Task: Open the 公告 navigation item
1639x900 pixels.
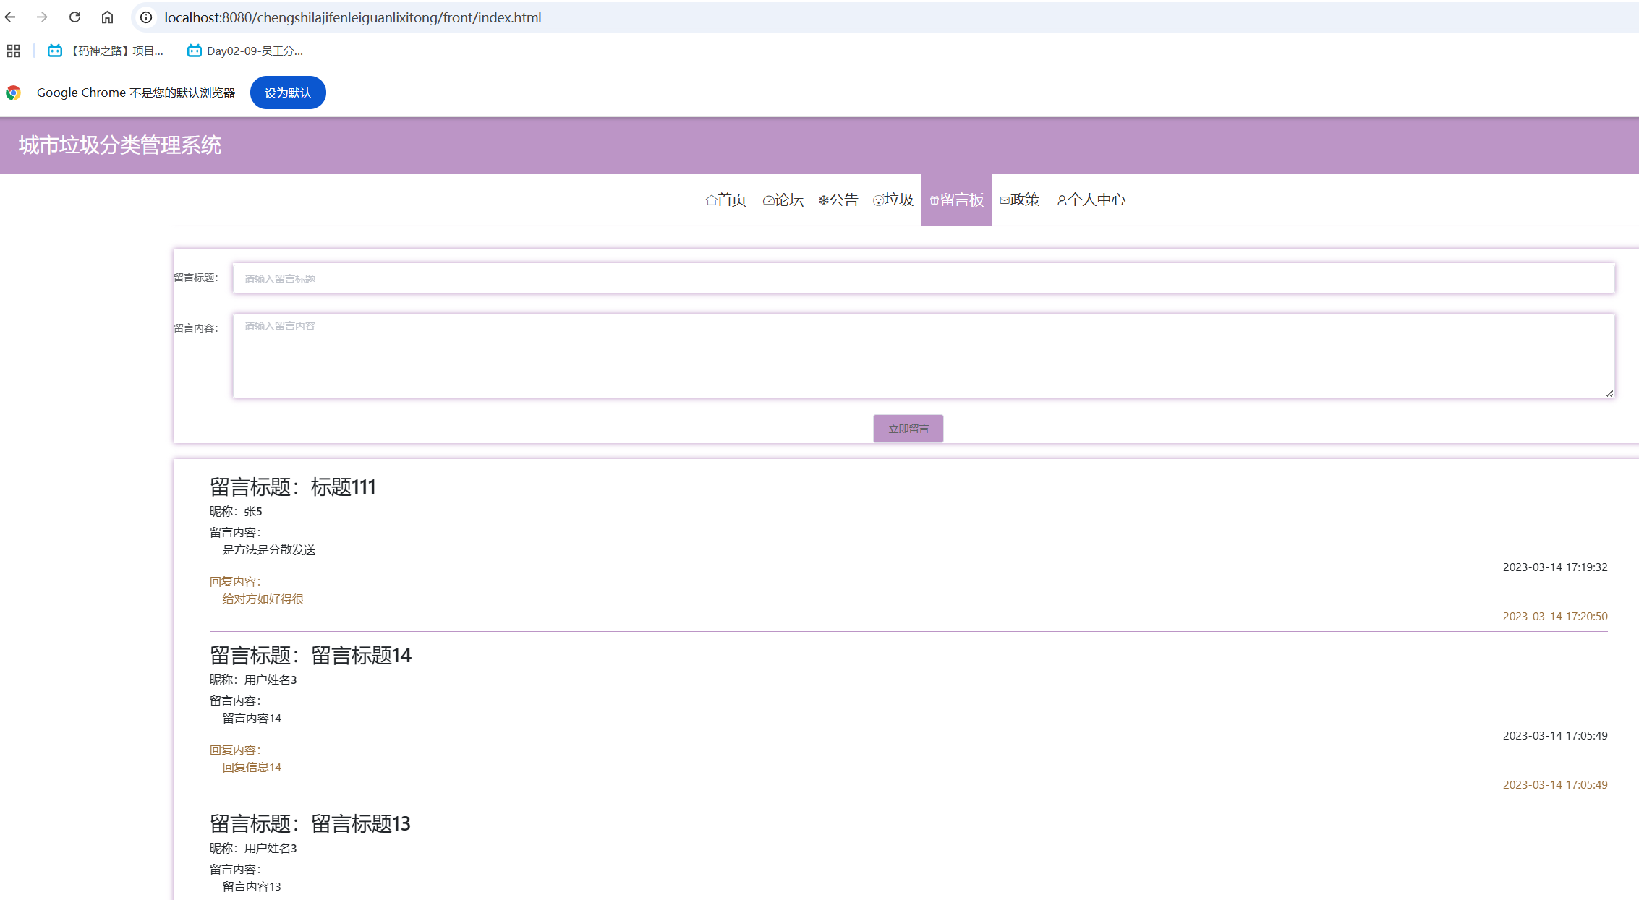Action: (x=838, y=200)
